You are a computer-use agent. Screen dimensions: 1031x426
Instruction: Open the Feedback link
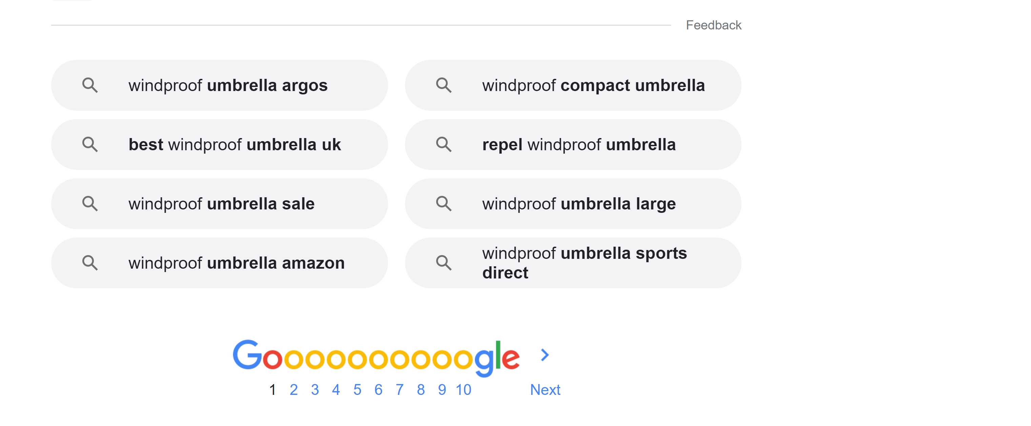(713, 25)
